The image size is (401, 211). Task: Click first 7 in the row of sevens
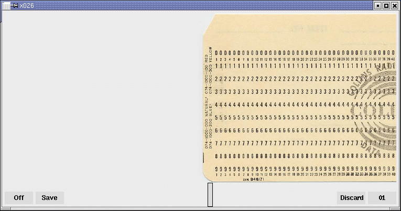coord(217,143)
